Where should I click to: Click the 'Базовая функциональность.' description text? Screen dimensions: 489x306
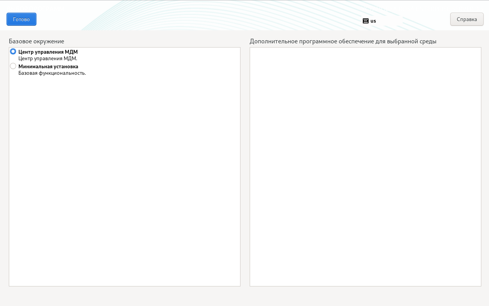[52, 73]
